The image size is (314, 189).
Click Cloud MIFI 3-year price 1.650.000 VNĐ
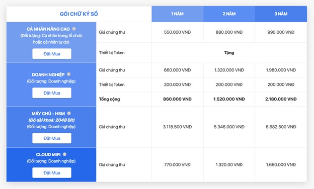[x=281, y=164]
